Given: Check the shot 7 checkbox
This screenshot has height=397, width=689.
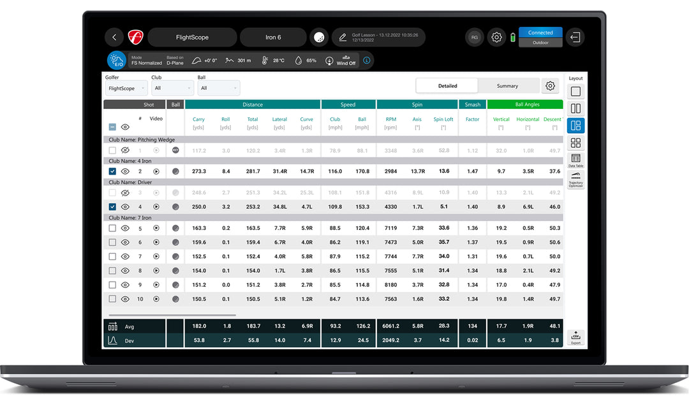Looking at the screenshot, I should point(112,257).
